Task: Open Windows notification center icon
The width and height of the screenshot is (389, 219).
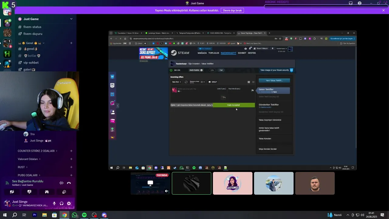Action: [382, 215]
